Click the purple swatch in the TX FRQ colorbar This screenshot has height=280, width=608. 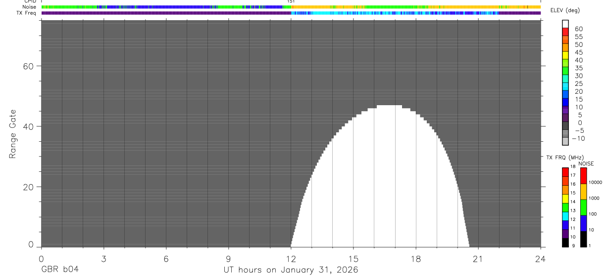point(565,234)
